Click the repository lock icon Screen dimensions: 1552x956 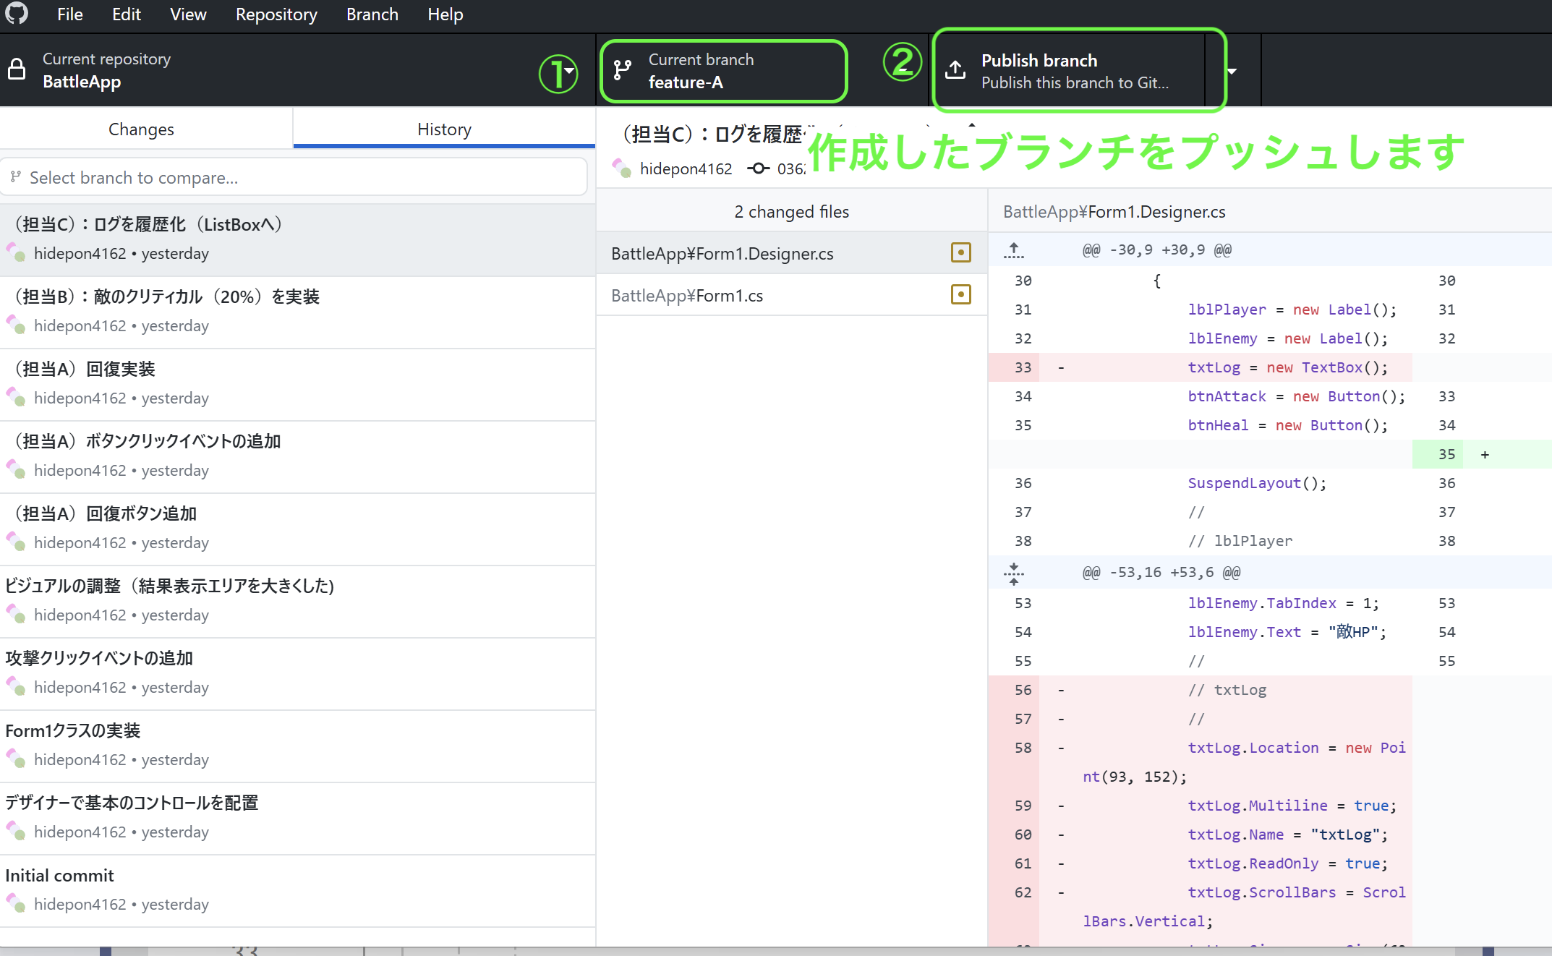pyautogui.click(x=17, y=69)
